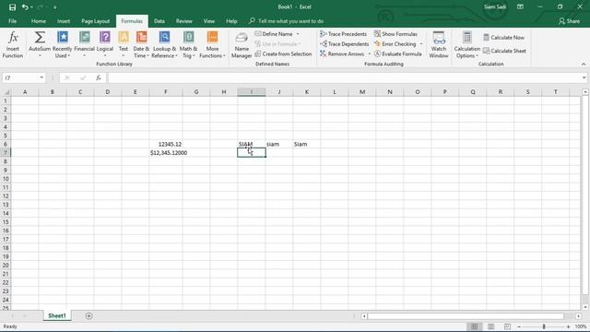Open Date & Time functions
Image resolution: width=590 pixels, height=332 pixels.
pos(141,45)
